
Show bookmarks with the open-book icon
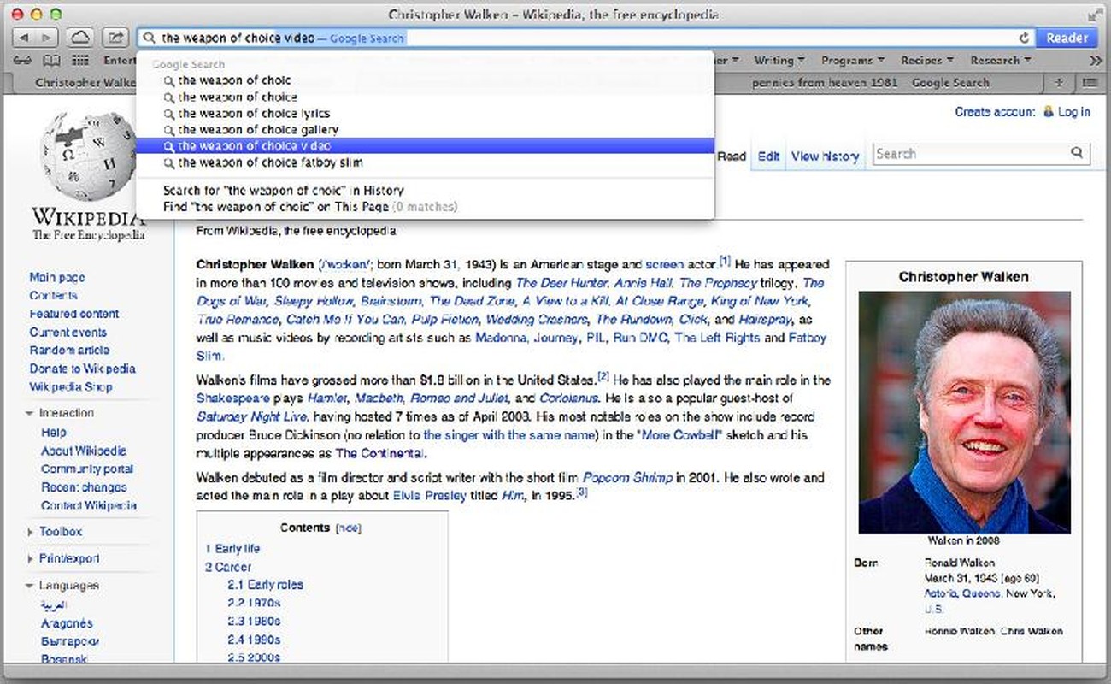[52, 61]
